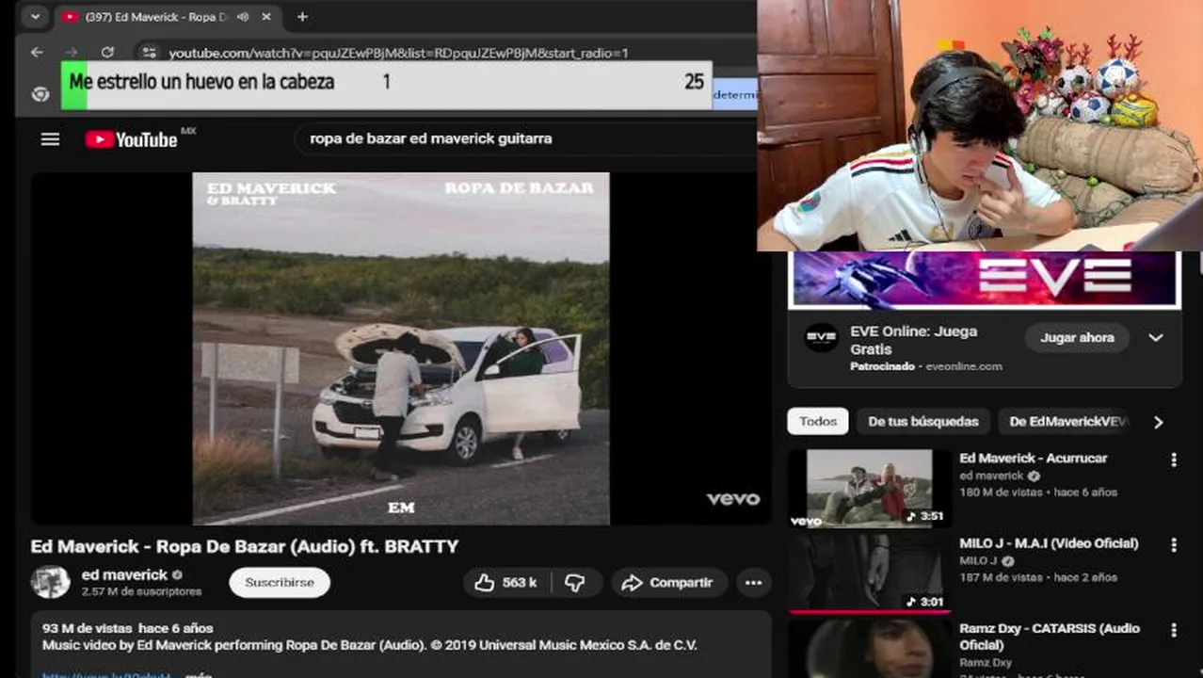Click the YouTube search field

pos(527,138)
